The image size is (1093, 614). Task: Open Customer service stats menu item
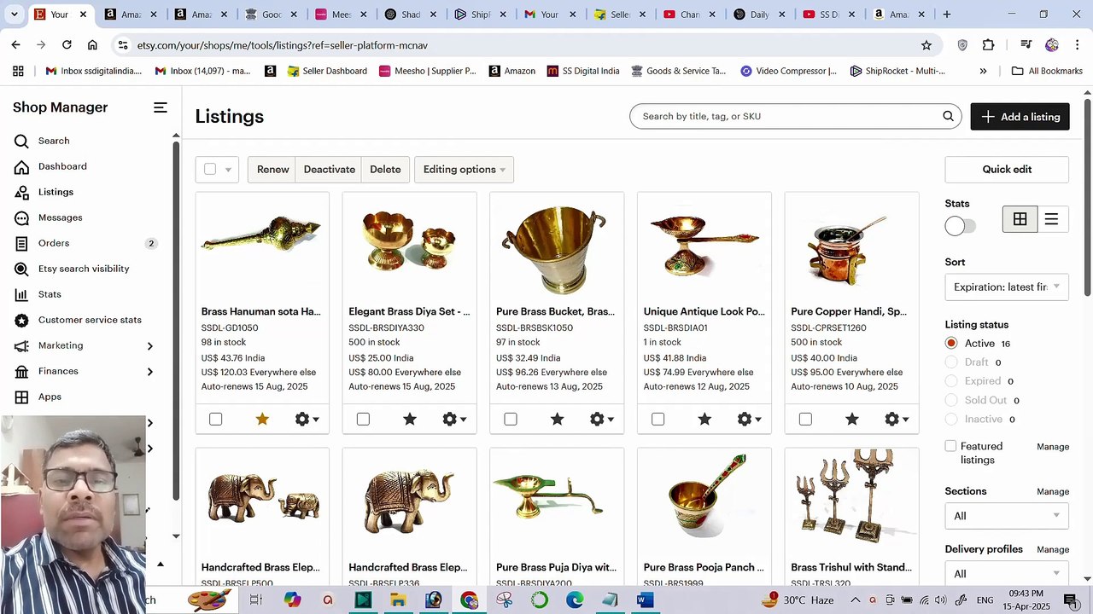click(x=90, y=320)
